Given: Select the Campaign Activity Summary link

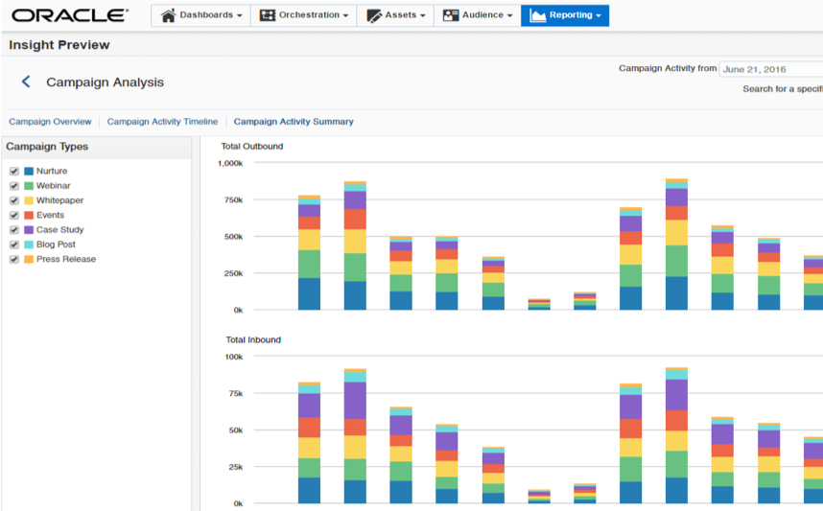Looking at the screenshot, I should tap(294, 122).
